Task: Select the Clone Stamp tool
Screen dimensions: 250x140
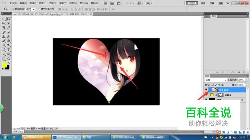Action: point(4,36)
